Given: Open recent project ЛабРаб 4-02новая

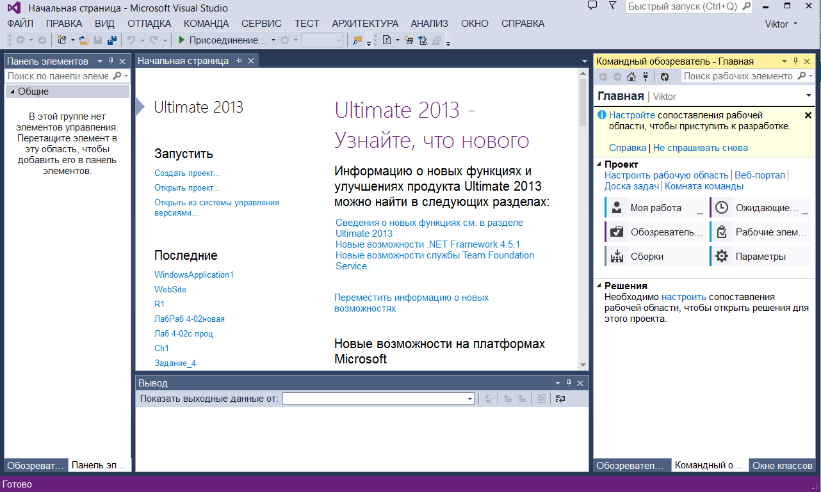Looking at the screenshot, I should click(x=190, y=319).
